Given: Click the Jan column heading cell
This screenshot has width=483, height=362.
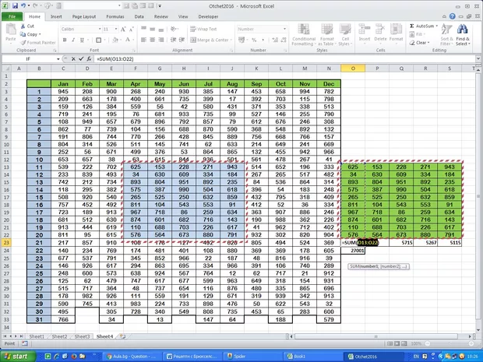Looking at the screenshot, I should pos(63,84).
